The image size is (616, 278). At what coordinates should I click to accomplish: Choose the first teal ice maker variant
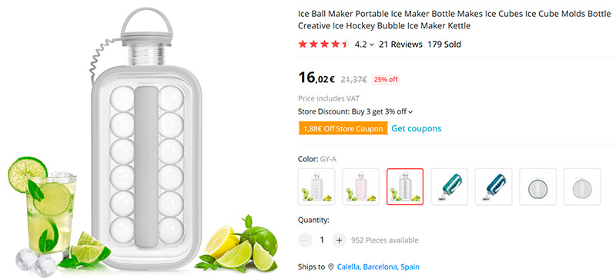[x=450, y=187]
